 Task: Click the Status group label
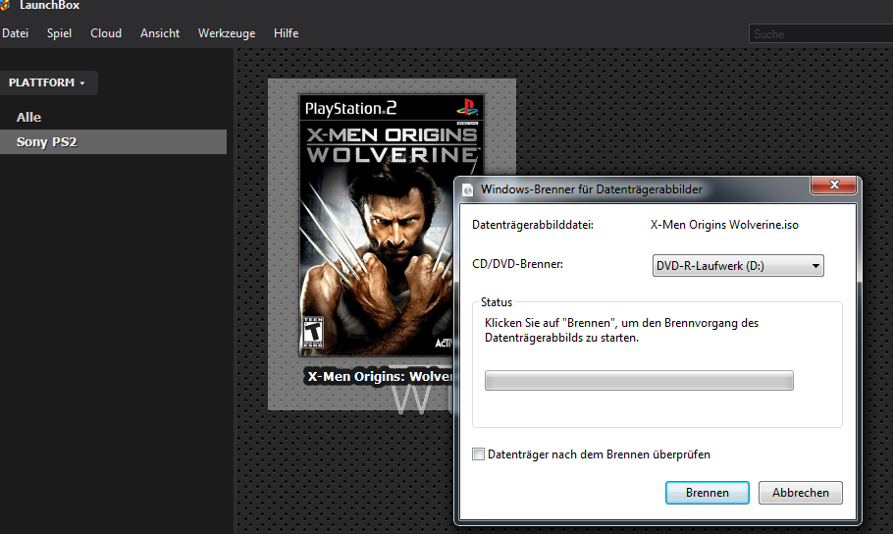coord(496,302)
